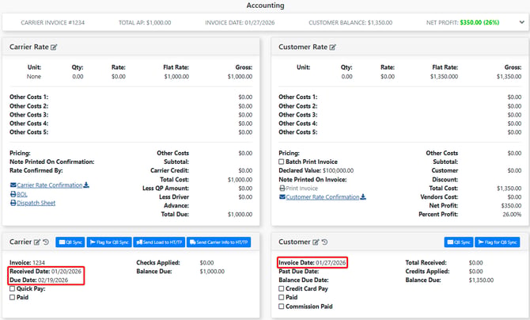The height and width of the screenshot is (320, 530).
Task: Click the carrier Flat Rate $1,000.00 value
Action: click(176, 76)
